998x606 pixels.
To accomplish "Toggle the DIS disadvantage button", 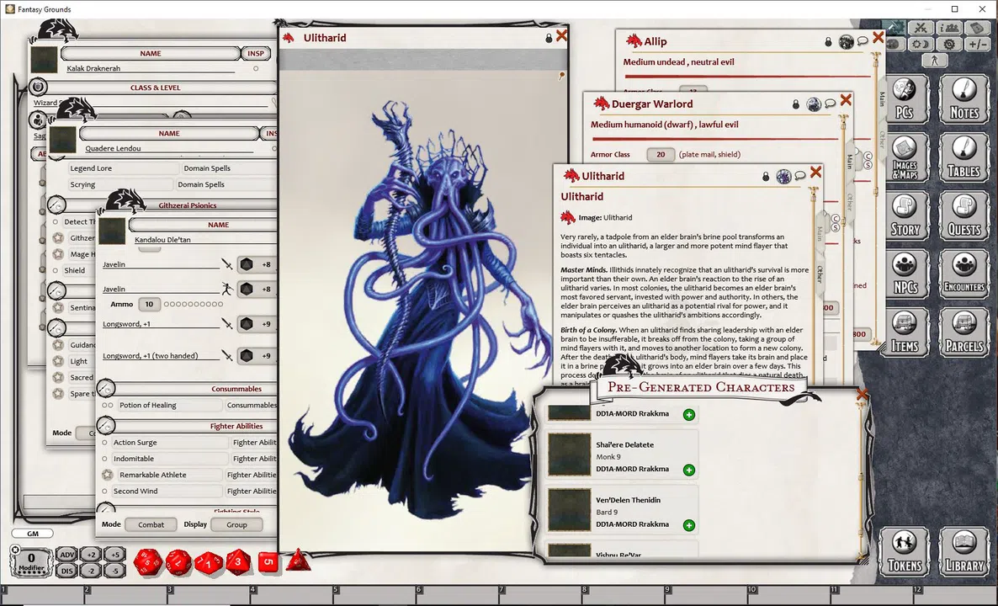I will 66,571.
